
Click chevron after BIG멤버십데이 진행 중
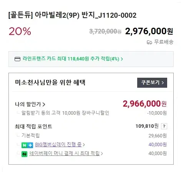(x=84, y=145)
